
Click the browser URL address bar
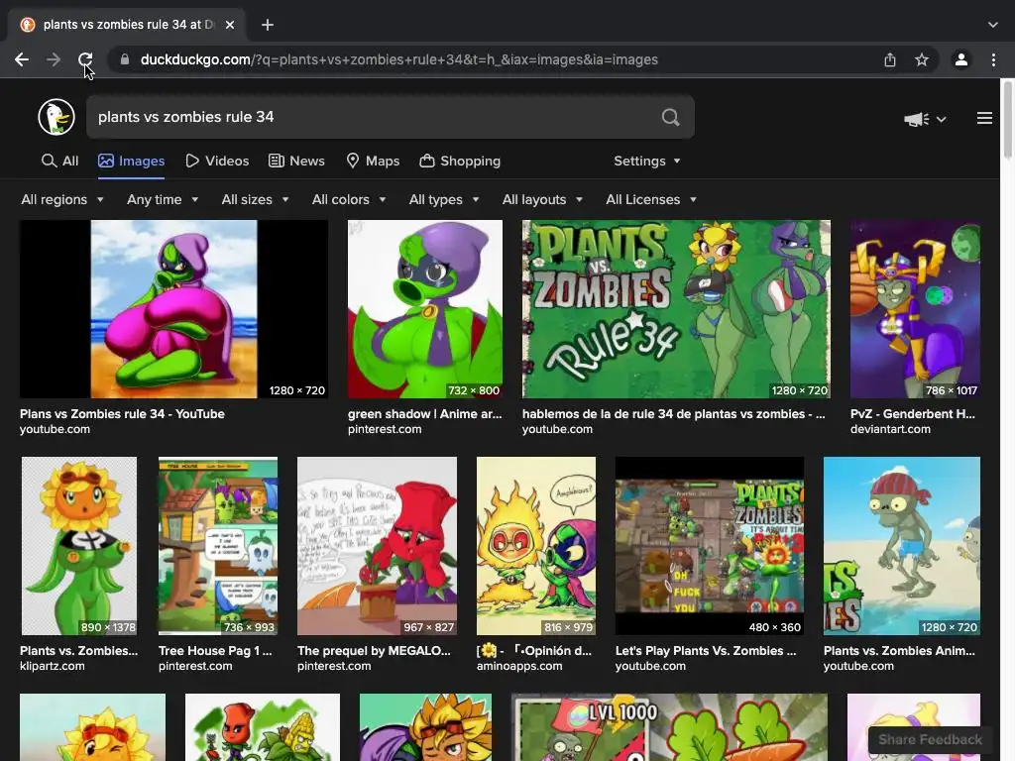(499, 59)
